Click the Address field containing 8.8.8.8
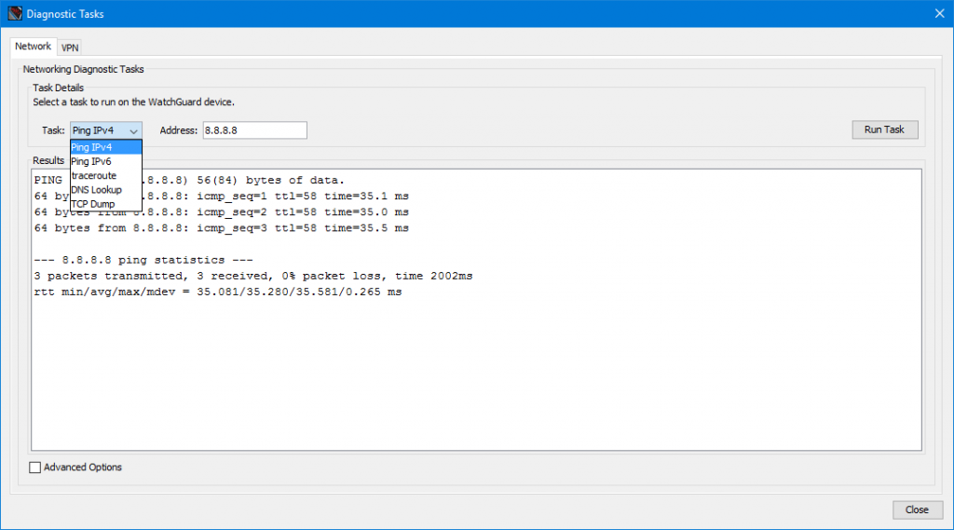 pos(253,130)
